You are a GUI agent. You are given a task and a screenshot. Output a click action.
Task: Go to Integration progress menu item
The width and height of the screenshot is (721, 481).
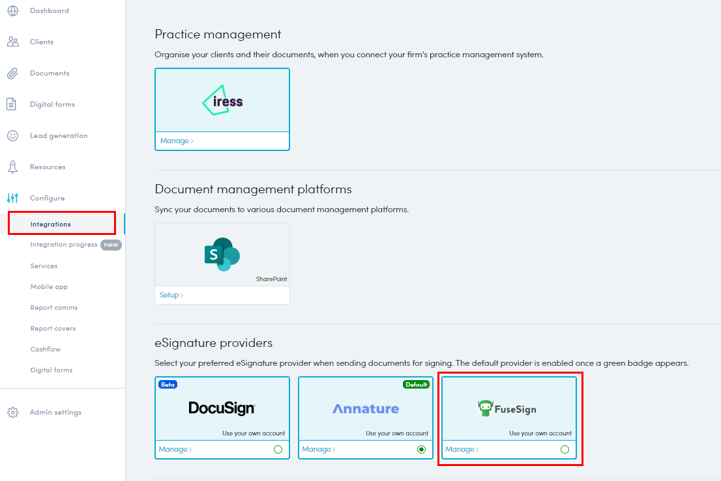(x=64, y=245)
